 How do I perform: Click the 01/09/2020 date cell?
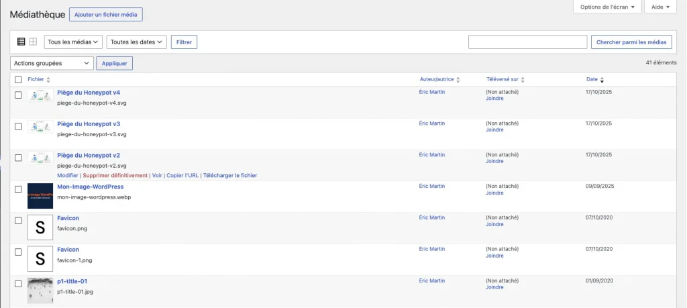(x=599, y=281)
